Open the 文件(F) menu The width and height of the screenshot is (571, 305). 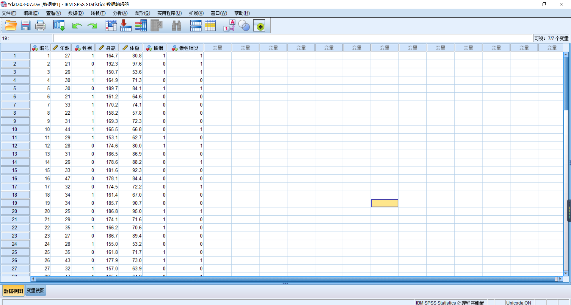point(9,13)
